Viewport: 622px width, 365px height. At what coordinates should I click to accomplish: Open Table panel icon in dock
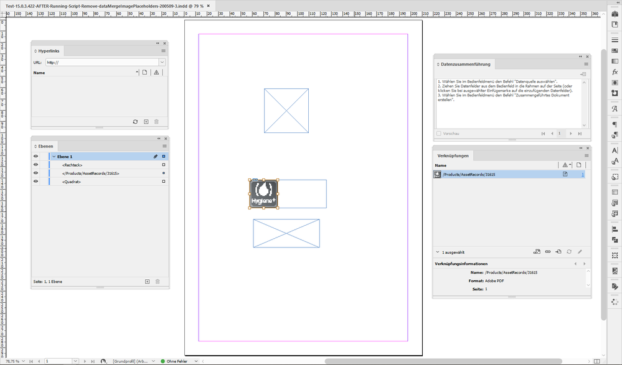click(x=615, y=192)
